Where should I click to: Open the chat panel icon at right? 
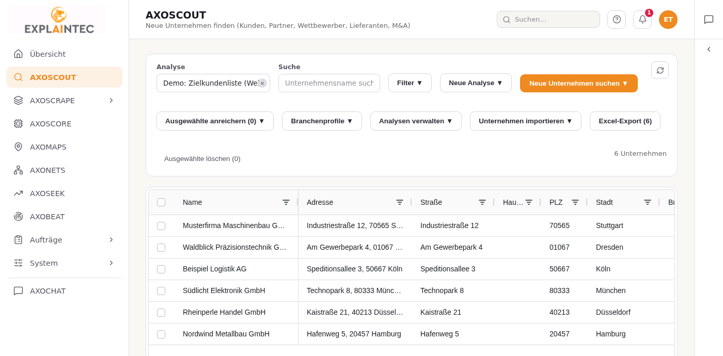point(709,20)
